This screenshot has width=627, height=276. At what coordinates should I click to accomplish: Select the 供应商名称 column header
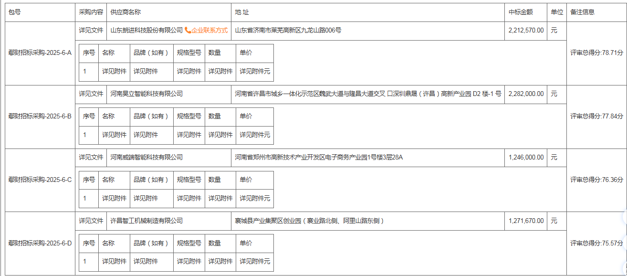tap(169, 12)
